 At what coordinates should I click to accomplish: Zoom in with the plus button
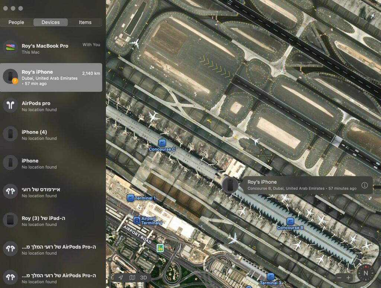pyautogui.click(x=349, y=277)
